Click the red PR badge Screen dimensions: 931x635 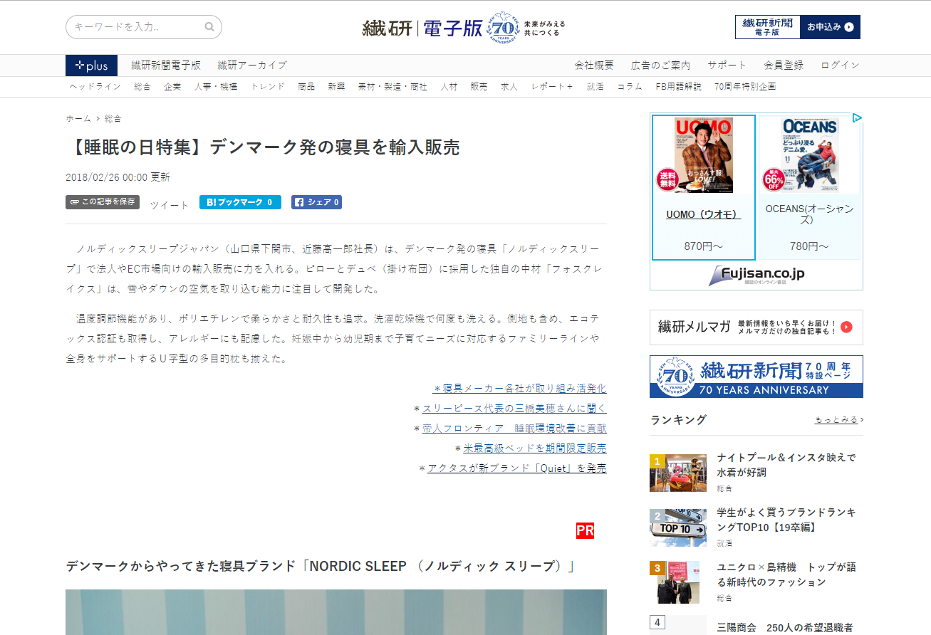(585, 530)
